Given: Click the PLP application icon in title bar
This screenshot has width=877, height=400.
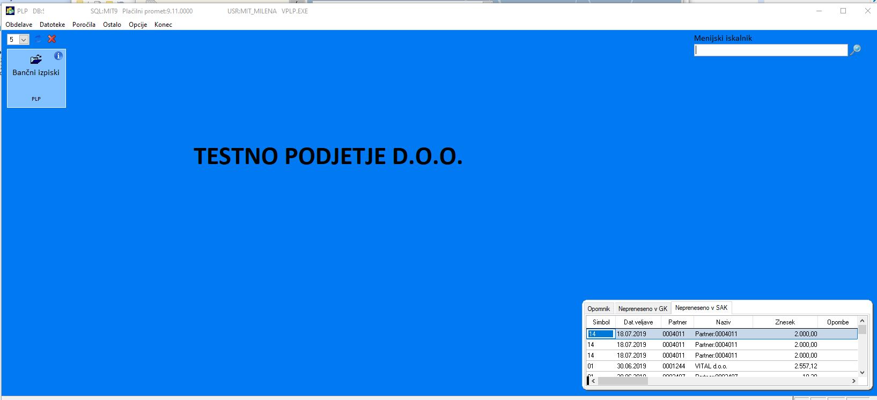Looking at the screenshot, I should coord(10,11).
